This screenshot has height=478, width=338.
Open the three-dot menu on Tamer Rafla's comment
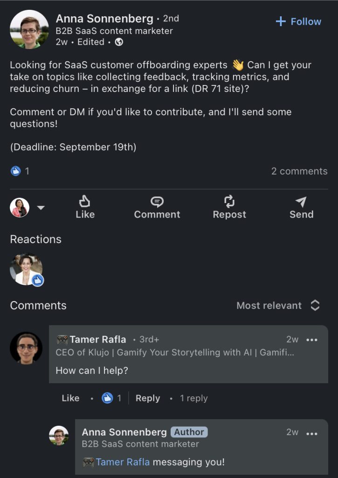[x=311, y=340]
